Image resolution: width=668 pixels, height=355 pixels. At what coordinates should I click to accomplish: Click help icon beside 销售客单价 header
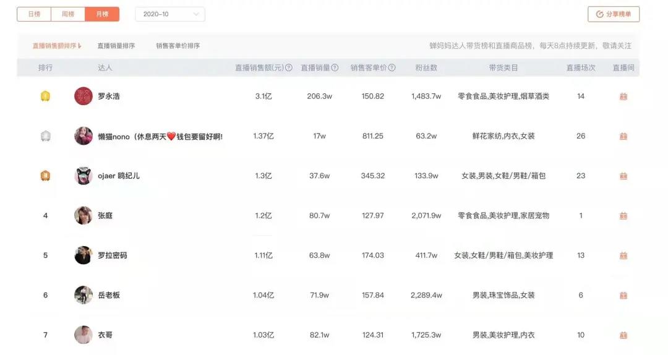[392, 68]
